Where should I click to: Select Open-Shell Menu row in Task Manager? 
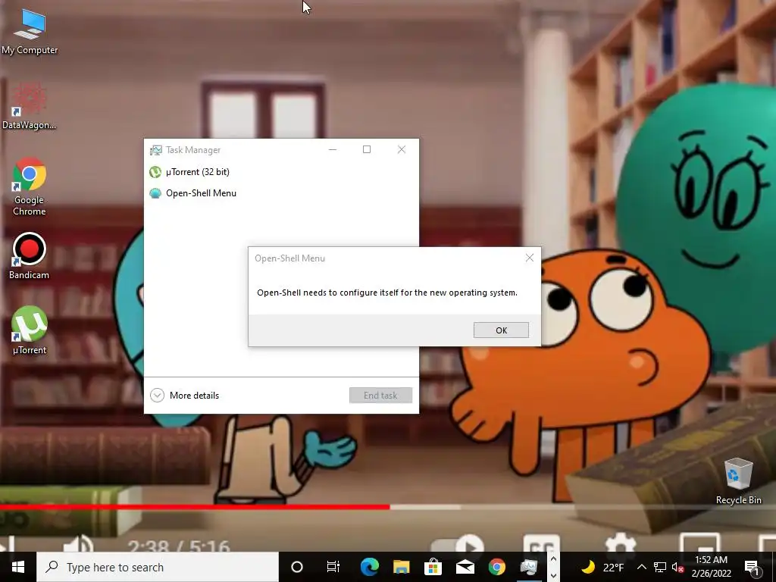click(281, 193)
